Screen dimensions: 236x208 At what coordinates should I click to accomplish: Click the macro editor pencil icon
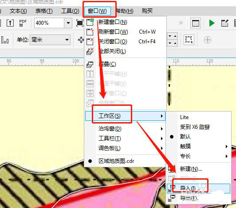(x=225, y=23)
